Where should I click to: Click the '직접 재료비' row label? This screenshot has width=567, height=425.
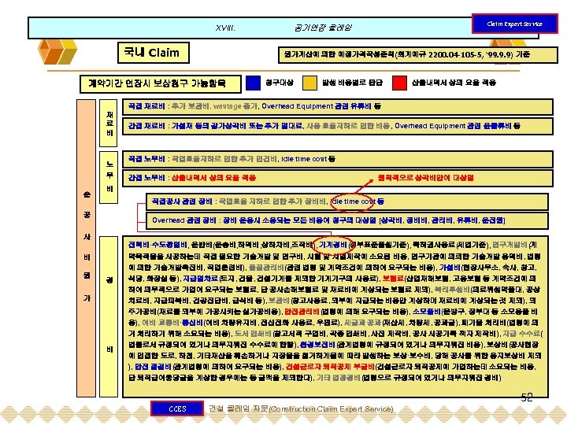[x=146, y=106]
